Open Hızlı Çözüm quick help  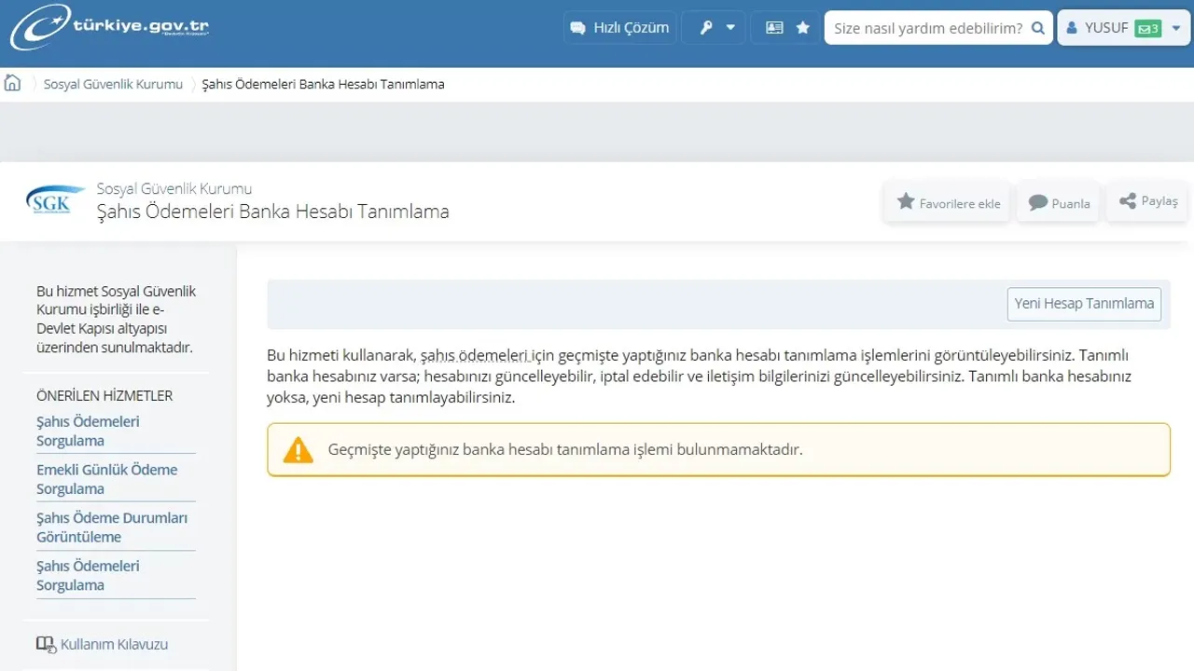[618, 28]
